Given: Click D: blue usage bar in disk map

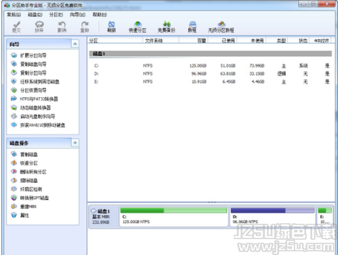Looking at the screenshot, I should pos(272,210).
